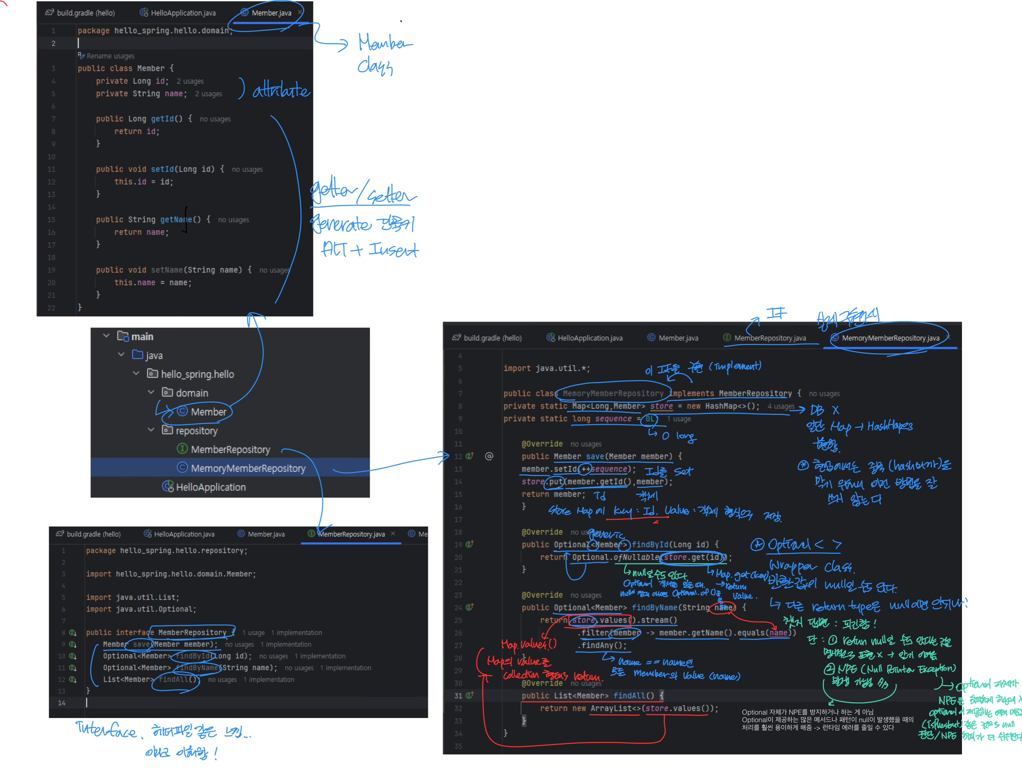Click '1 implementation' hint next to findAll()
1022x778 pixels.
click(269, 679)
